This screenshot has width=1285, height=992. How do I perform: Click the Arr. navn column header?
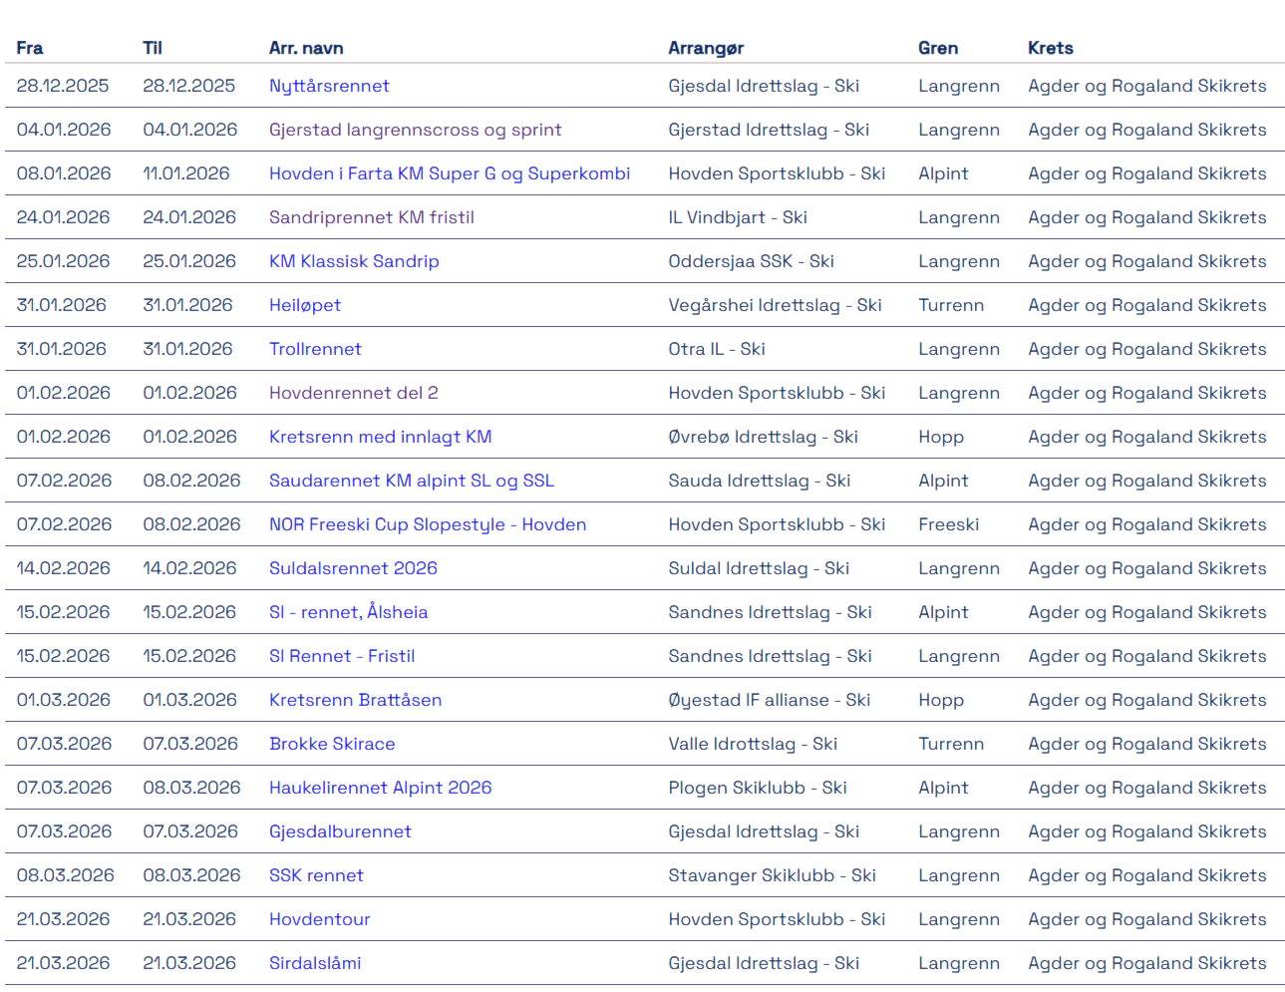click(x=306, y=48)
